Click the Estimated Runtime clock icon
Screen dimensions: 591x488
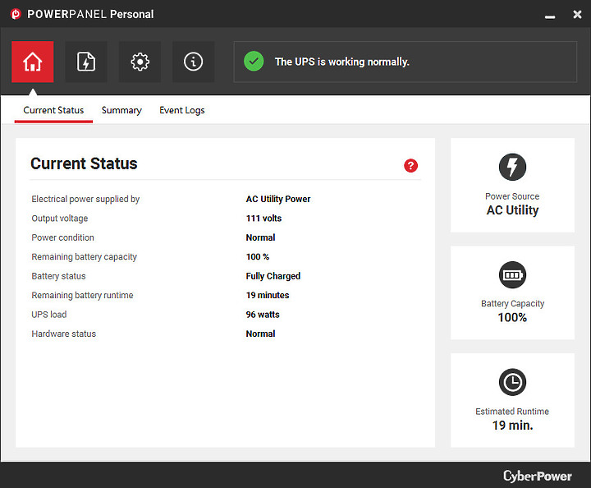[512, 382]
